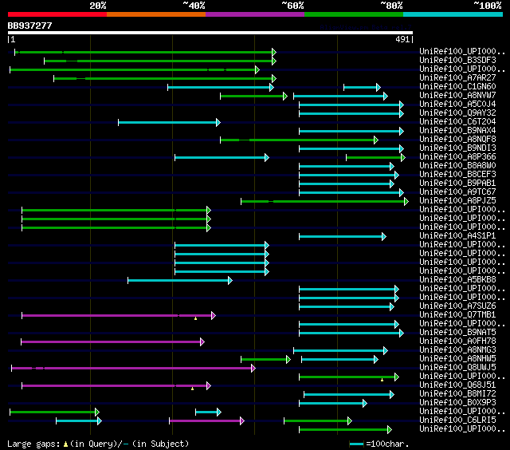
Task: Click the cyan 100char scale bar legend
Action: (x=356, y=444)
